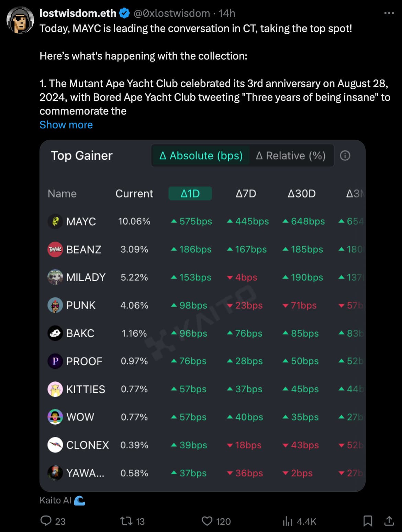The height and width of the screenshot is (532, 402).
Task: Like the post with heart icon
Action: click(x=207, y=521)
